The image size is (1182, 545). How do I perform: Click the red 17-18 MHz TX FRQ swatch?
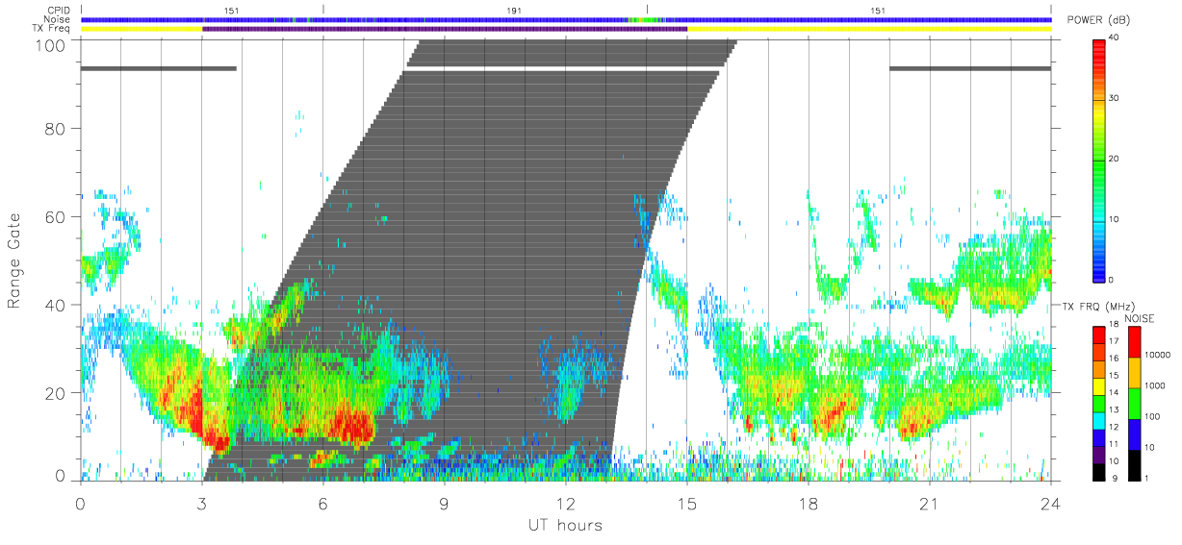coord(1099,334)
